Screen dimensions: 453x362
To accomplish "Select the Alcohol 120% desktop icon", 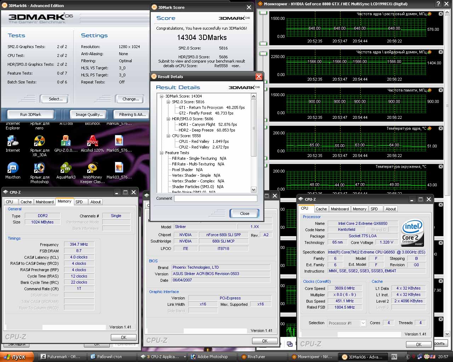I will (x=92, y=144).
